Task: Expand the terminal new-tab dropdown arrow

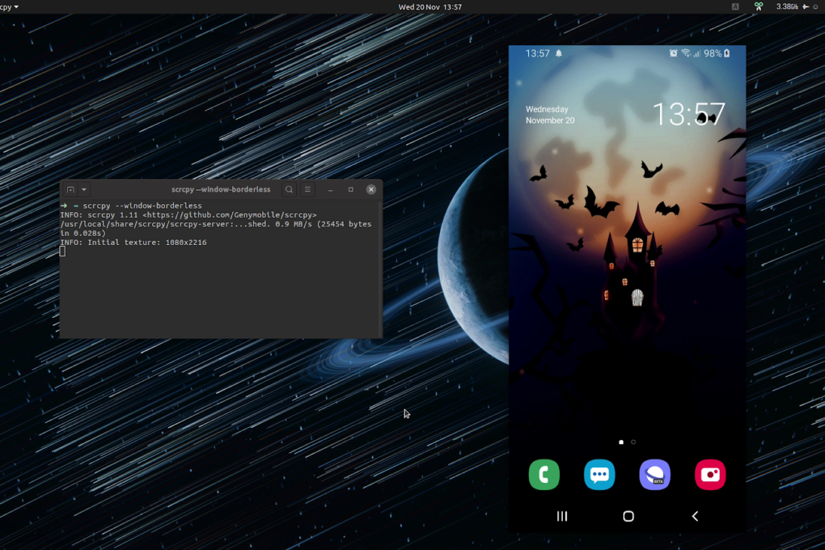Action: pos(84,189)
